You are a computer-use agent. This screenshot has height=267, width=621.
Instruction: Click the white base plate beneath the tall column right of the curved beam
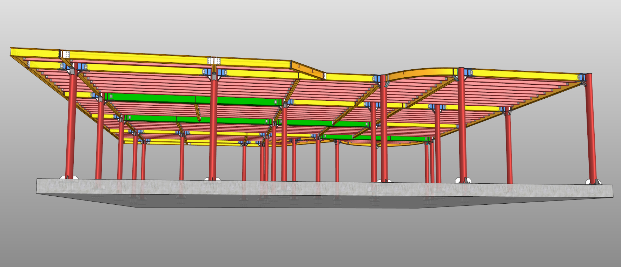(x=463, y=181)
